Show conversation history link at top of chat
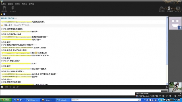 click(x=8, y=18)
